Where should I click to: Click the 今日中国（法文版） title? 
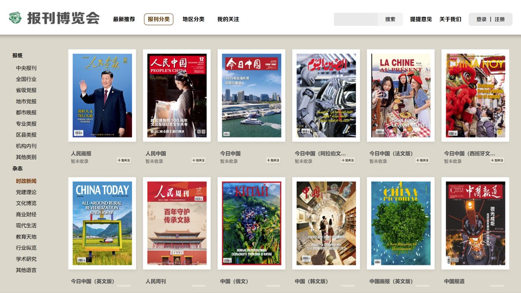pos(391,153)
